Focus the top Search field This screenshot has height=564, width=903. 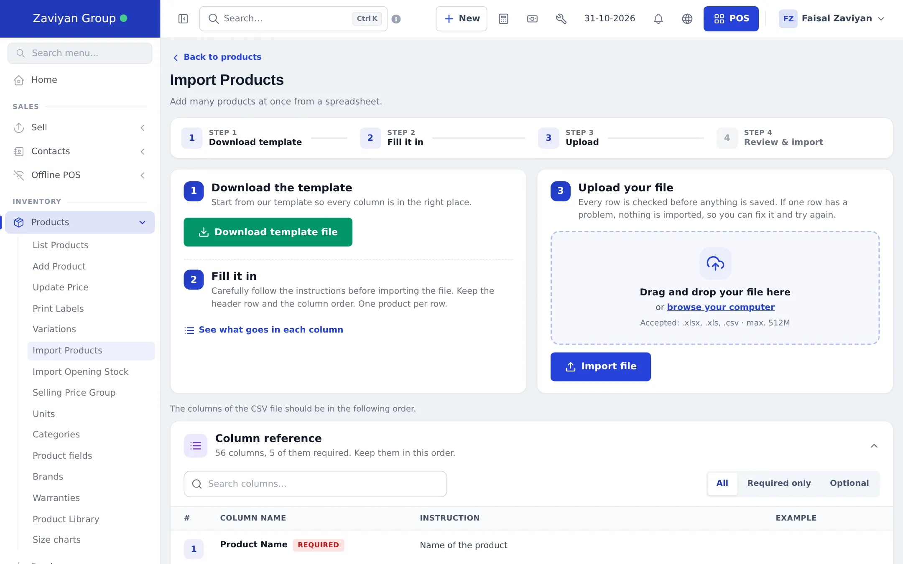click(293, 19)
